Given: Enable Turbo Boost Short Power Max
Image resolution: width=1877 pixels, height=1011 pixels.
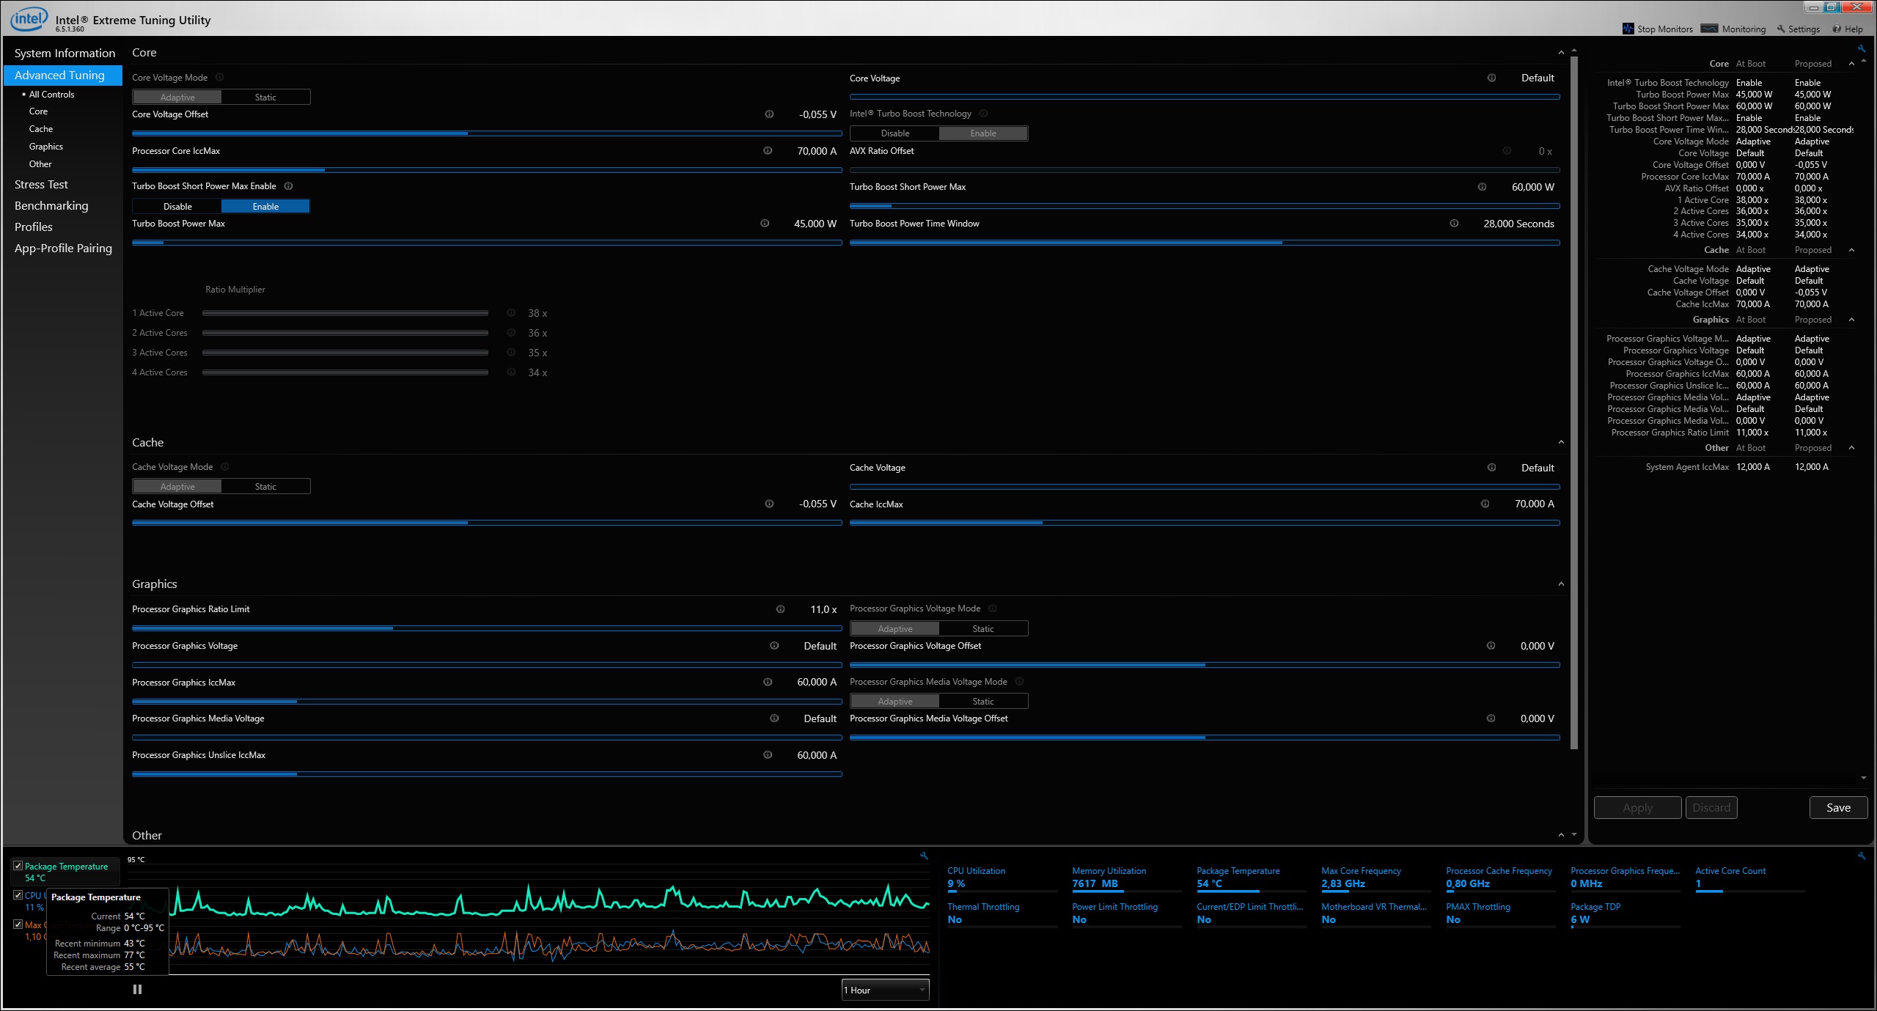Looking at the screenshot, I should [265, 206].
